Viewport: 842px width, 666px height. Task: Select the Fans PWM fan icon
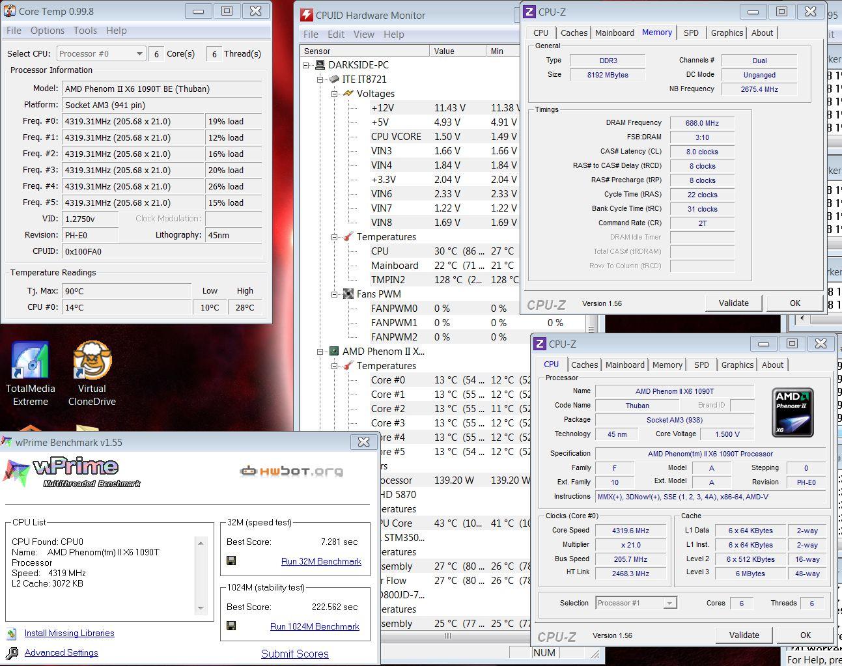pyautogui.click(x=348, y=294)
